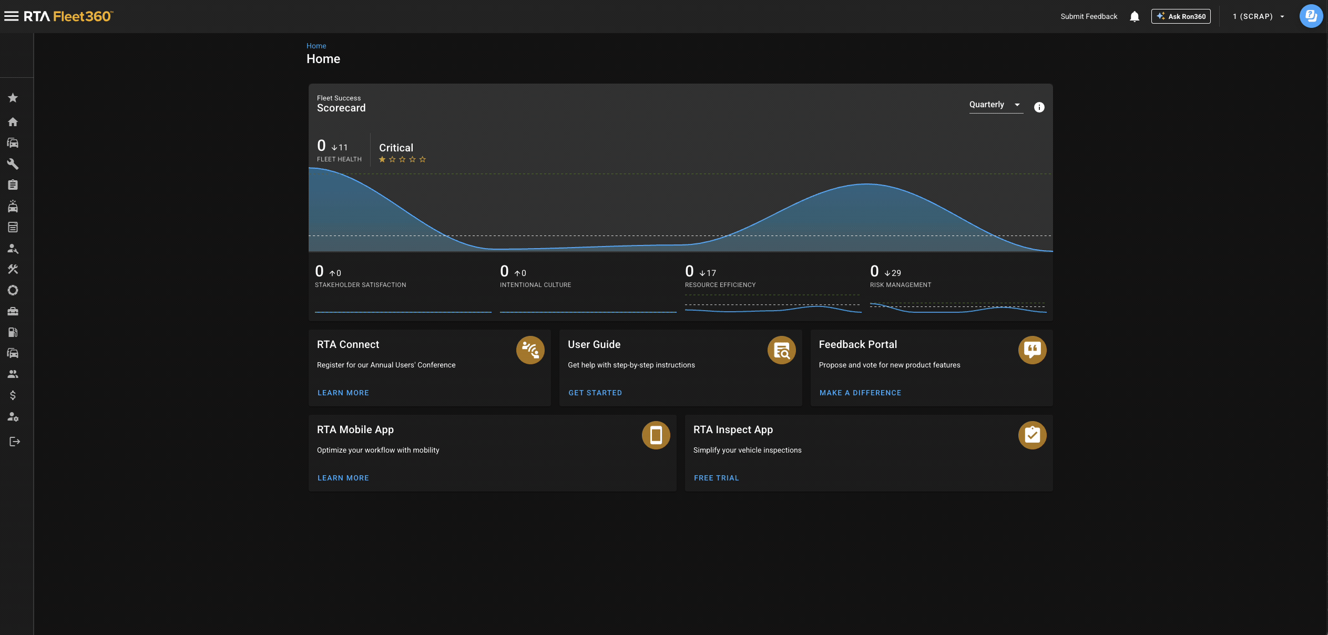Click the Stakeholder Satisfaction score tile
The height and width of the screenshot is (635, 1328).
point(403,288)
